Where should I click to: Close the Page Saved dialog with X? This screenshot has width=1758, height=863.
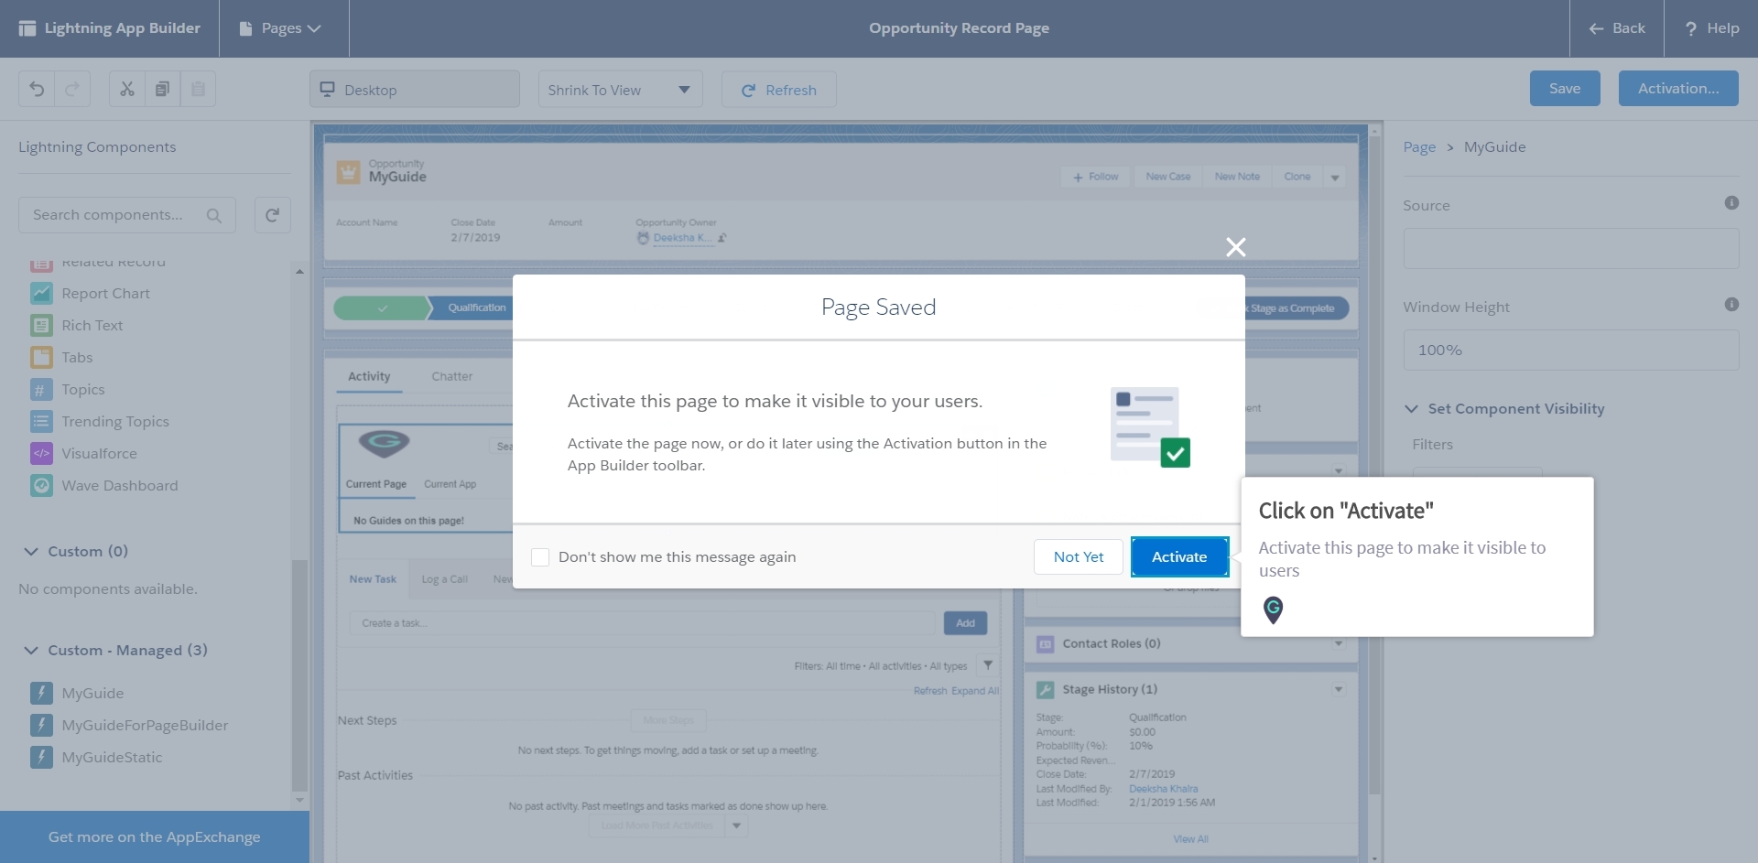pos(1235,247)
